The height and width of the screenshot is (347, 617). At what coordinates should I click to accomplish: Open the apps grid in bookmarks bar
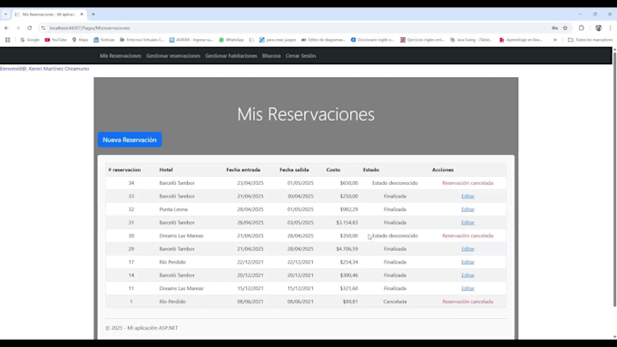(x=7, y=40)
